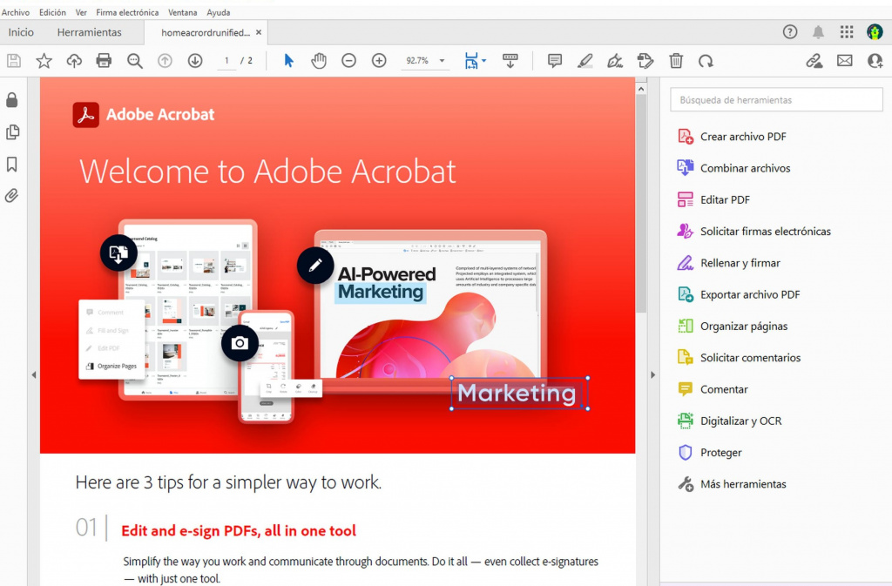Switch to the Inicio tab
Screen dimensions: 892x586
pos(21,32)
